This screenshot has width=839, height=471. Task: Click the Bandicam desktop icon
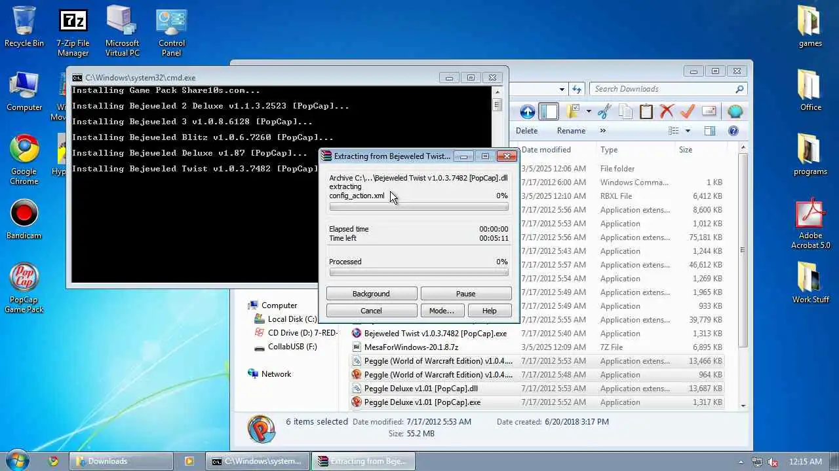tap(24, 220)
